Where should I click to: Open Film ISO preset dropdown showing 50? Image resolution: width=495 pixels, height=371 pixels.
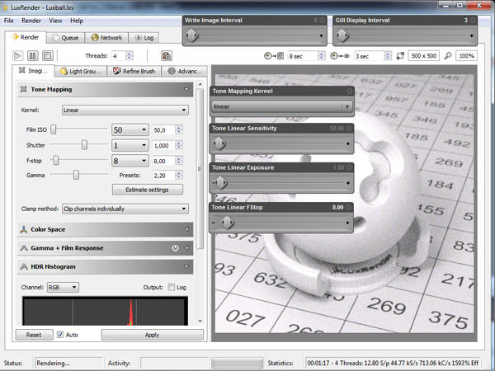tap(130, 129)
